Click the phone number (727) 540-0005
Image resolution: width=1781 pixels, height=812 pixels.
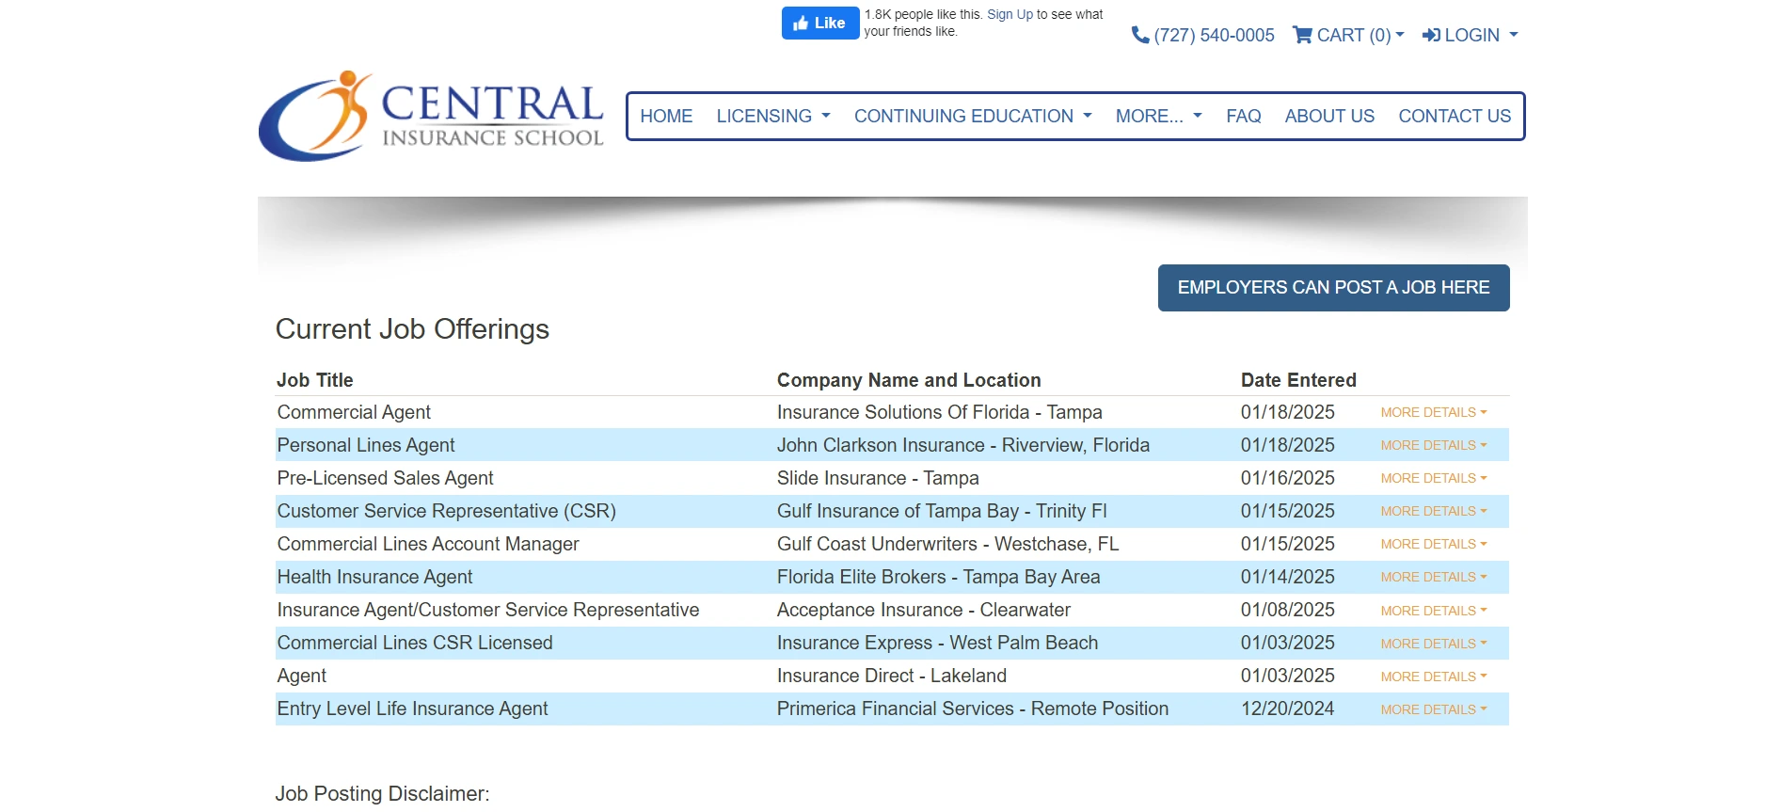(1214, 35)
